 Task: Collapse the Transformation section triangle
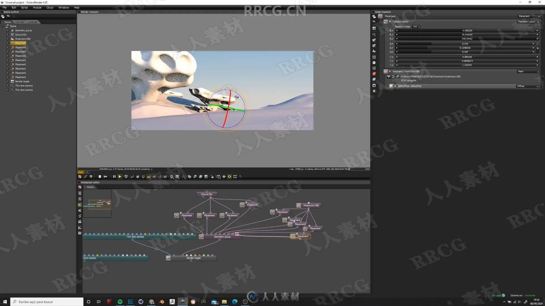[390, 22]
